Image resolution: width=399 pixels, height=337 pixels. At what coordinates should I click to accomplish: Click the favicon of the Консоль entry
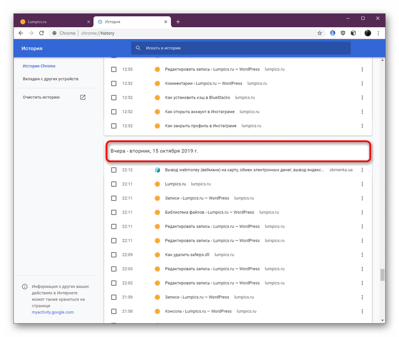(157, 311)
